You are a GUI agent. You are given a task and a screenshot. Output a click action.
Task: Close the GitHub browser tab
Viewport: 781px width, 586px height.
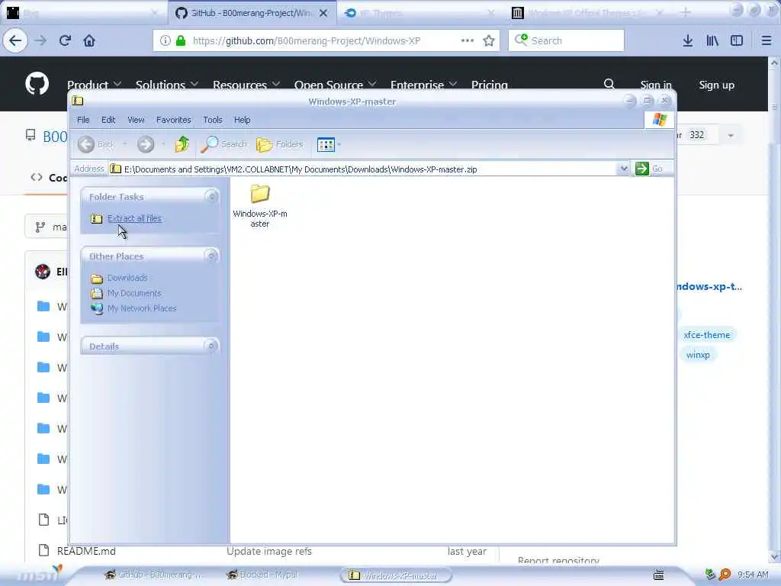pyautogui.click(x=323, y=13)
